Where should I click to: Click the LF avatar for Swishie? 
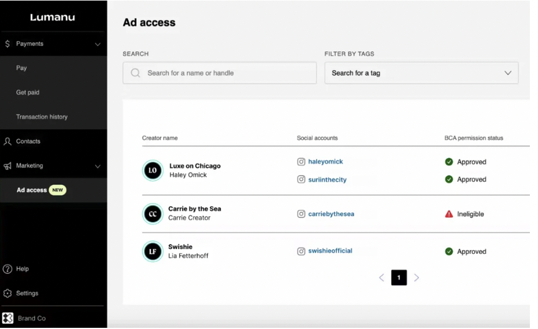(x=153, y=251)
